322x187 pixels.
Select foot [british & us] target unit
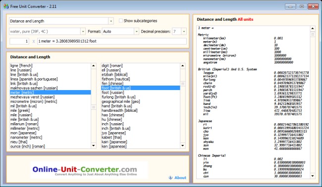pyautogui.click(x=141, y=88)
